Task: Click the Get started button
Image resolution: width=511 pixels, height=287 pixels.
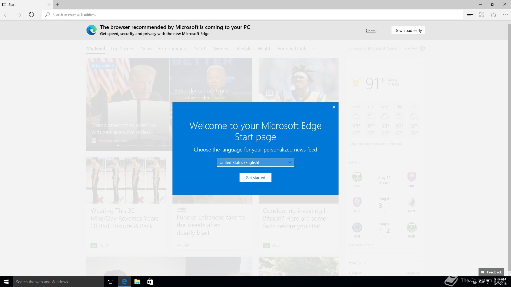Action: point(256,178)
